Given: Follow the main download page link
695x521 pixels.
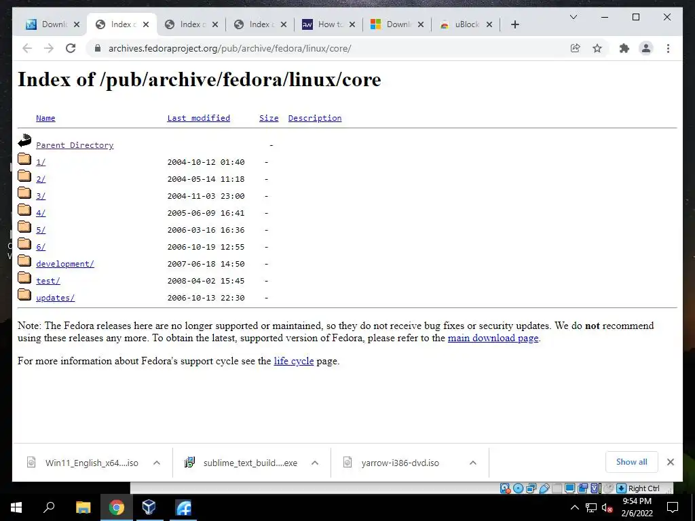Looking at the screenshot, I should pyautogui.click(x=493, y=338).
